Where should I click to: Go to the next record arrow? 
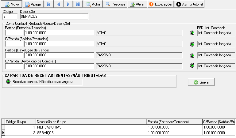tap(68, 4)
